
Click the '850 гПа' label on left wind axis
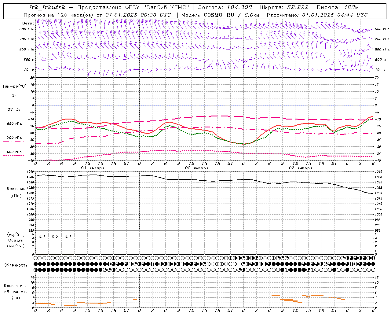(x=27, y=49)
